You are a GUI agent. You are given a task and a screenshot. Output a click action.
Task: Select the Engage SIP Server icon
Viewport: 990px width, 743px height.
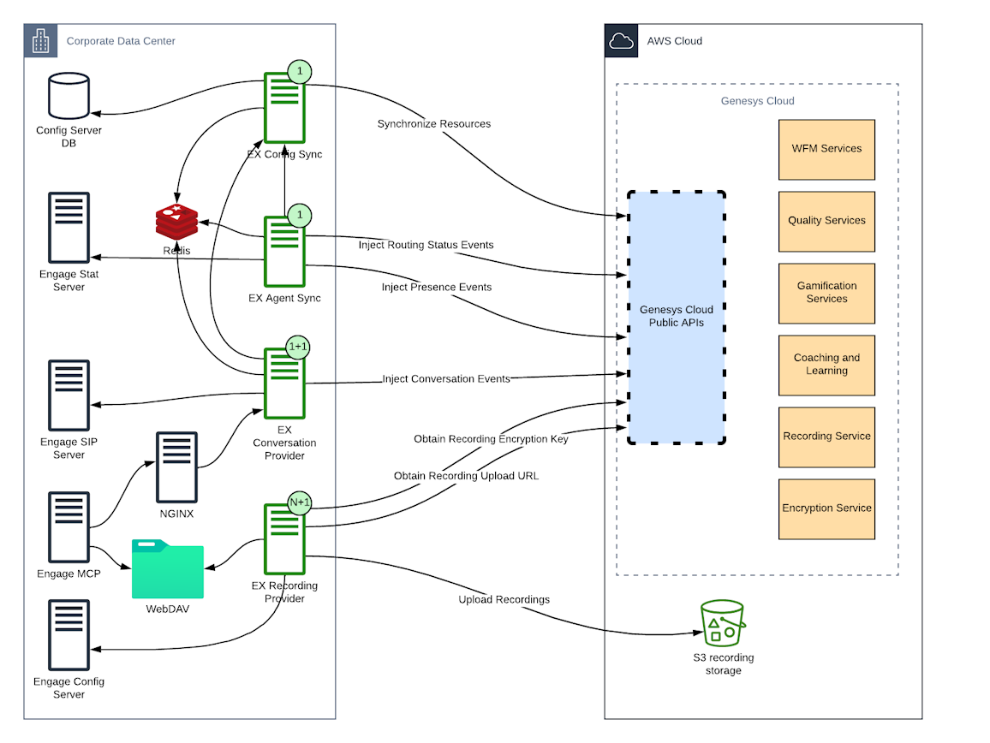[x=69, y=395]
